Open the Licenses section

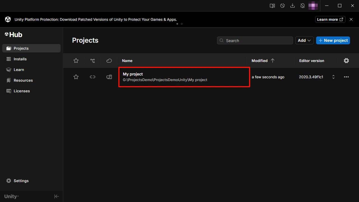31,91
